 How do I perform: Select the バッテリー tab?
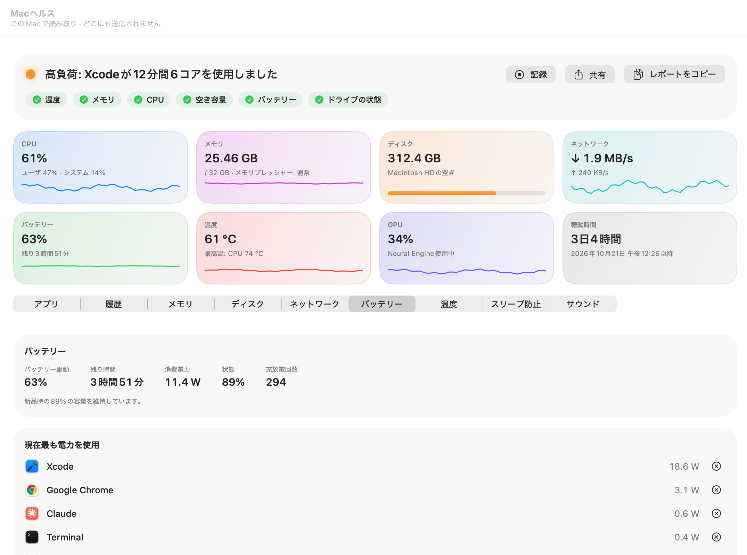382,304
